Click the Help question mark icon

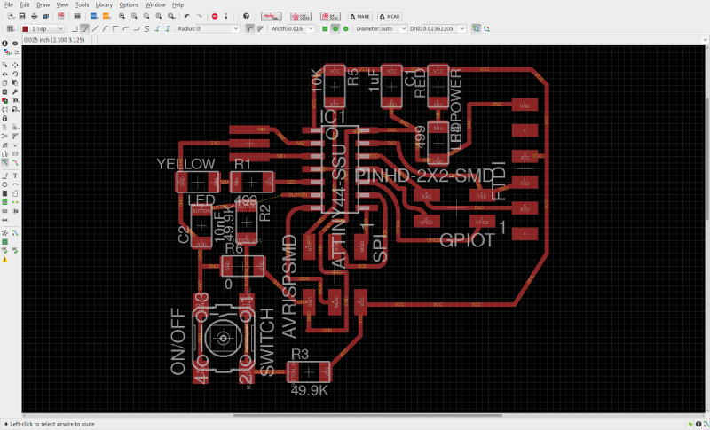point(246,16)
